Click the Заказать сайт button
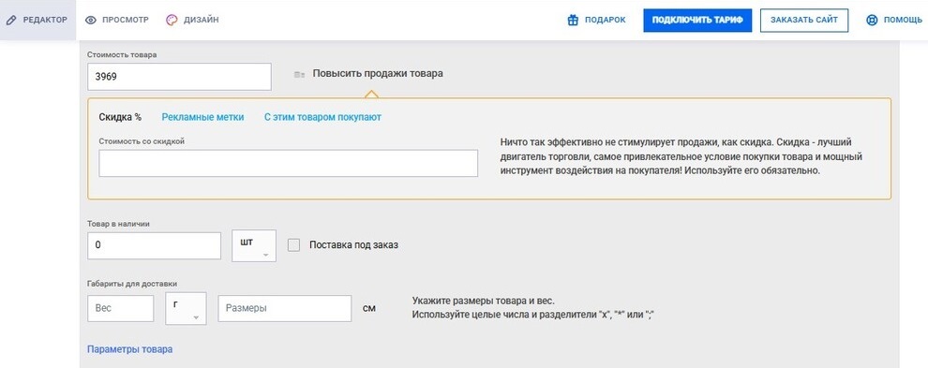The image size is (928, 368). tap(804, 20)
